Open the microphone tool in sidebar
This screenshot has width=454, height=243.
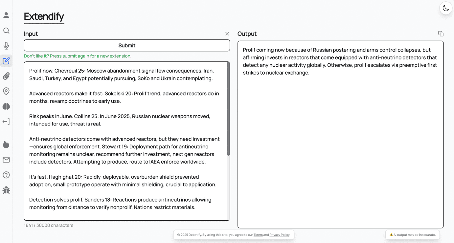point(6,46)
